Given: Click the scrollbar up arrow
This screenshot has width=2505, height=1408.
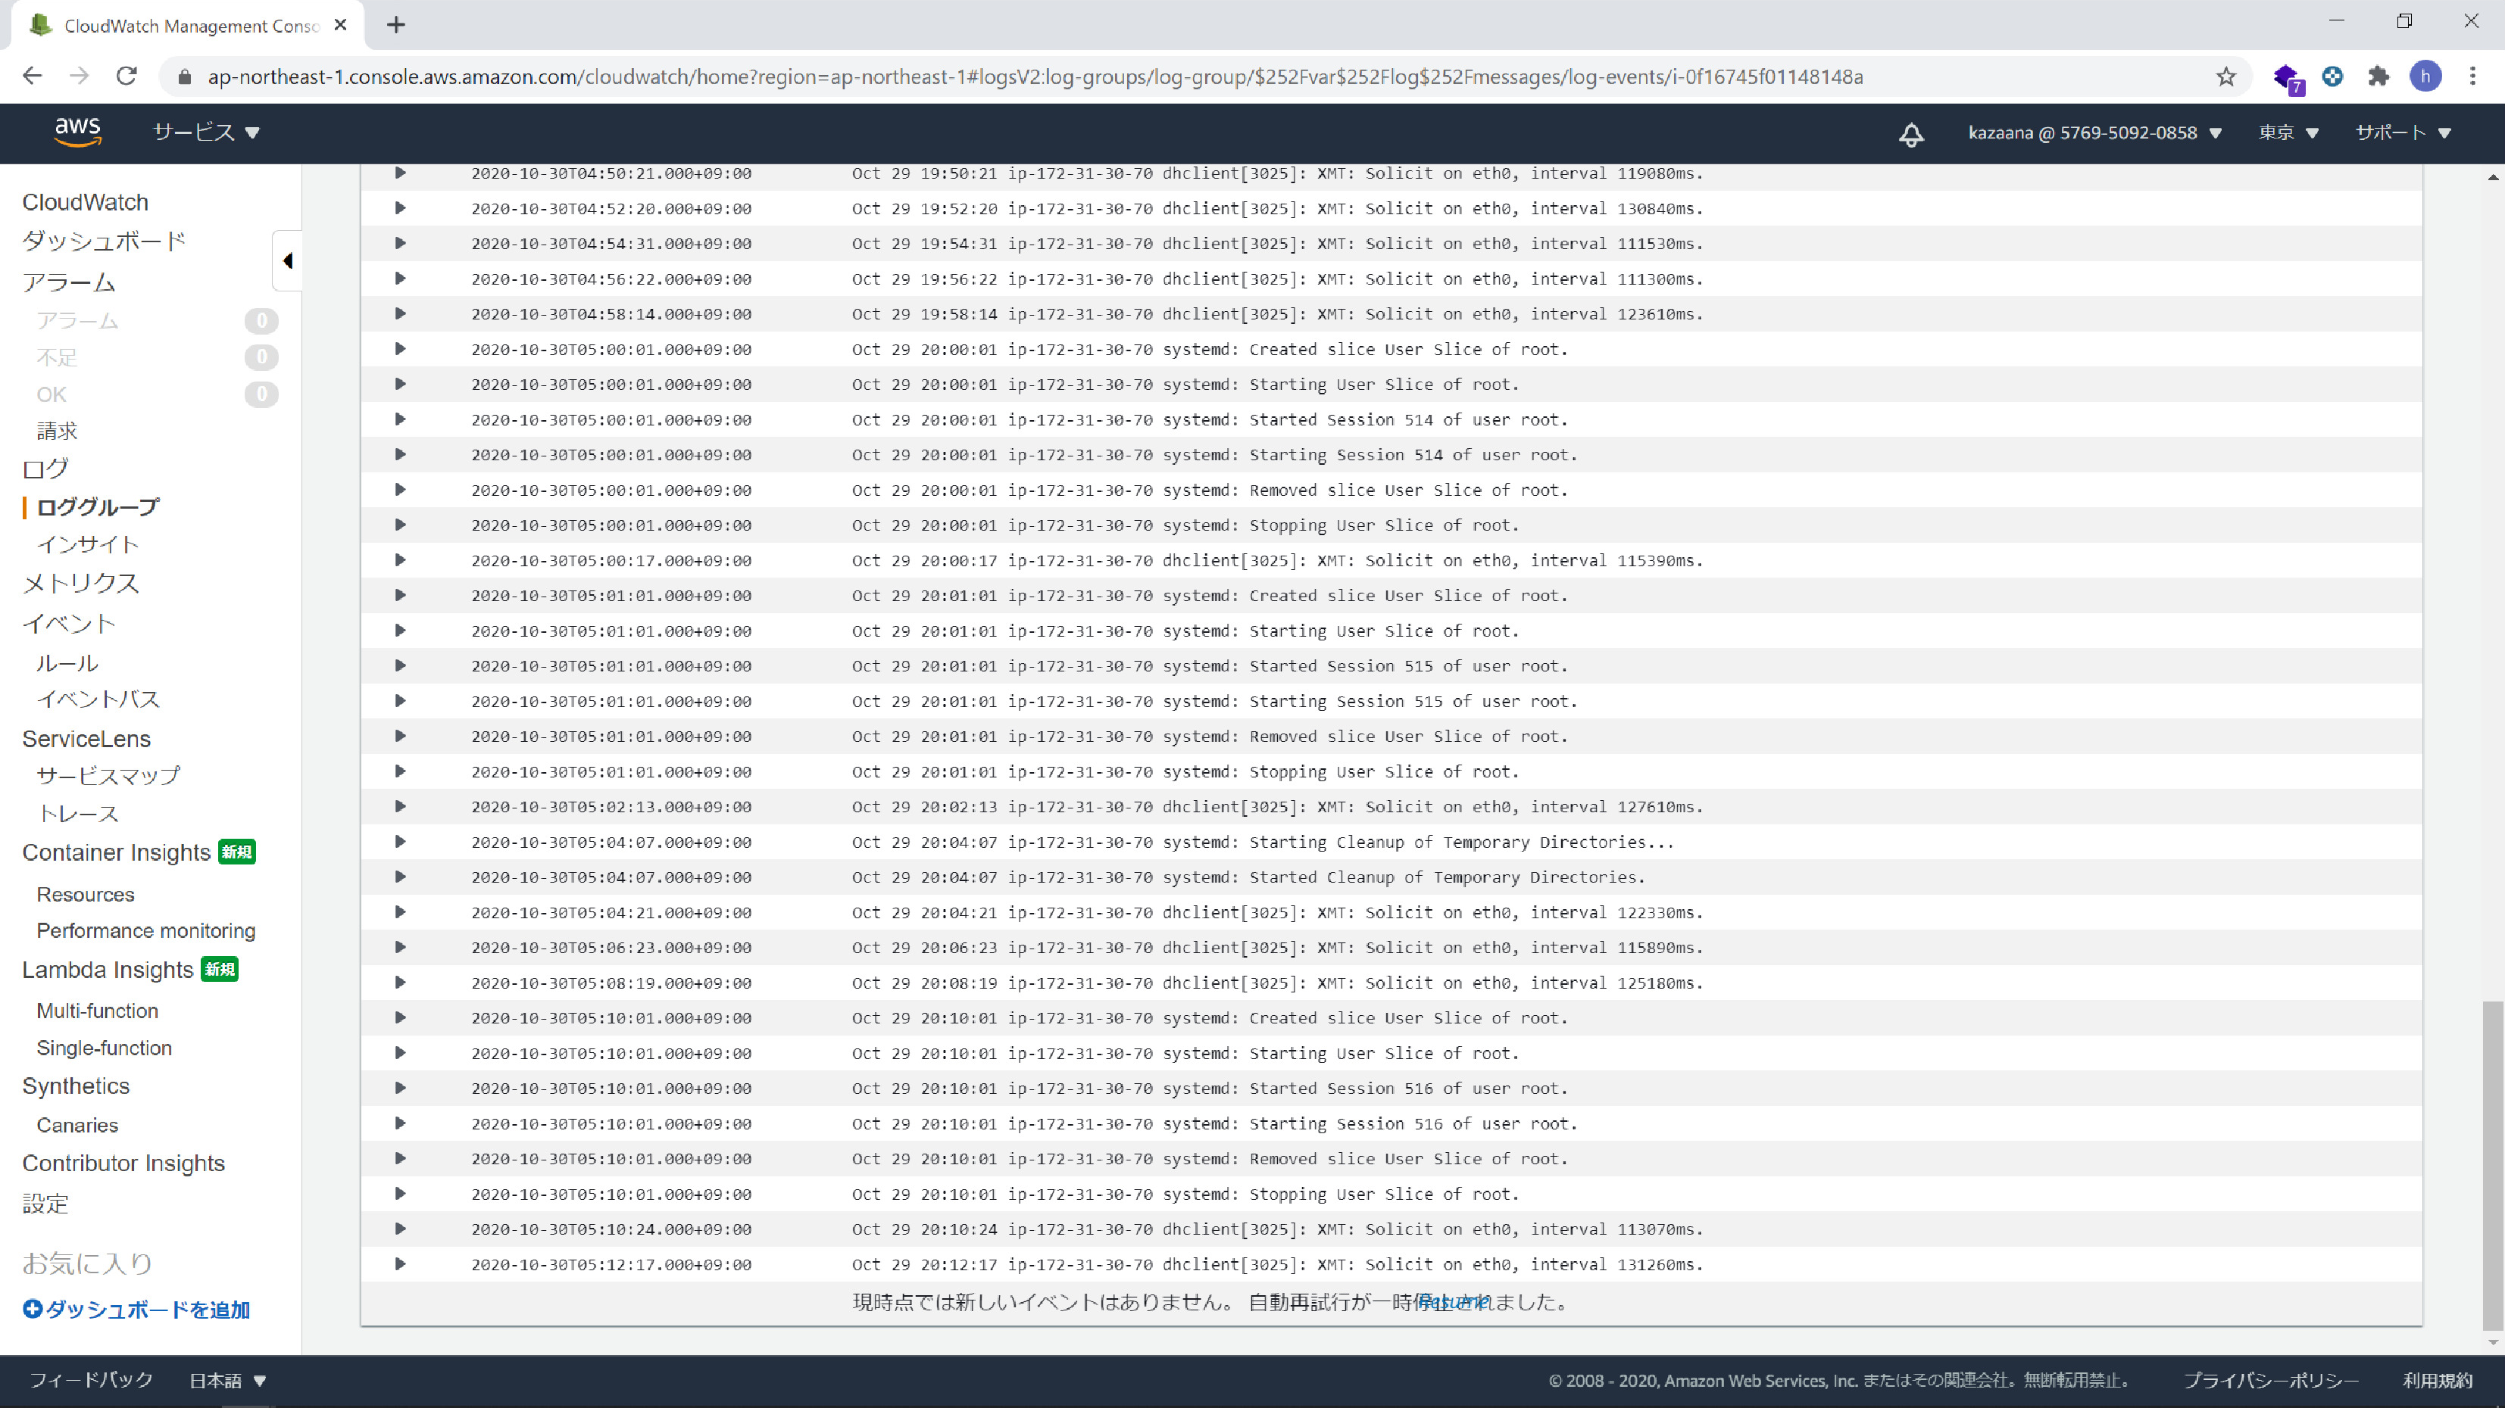Looking at the screenshot, I should click(2492, 177).
